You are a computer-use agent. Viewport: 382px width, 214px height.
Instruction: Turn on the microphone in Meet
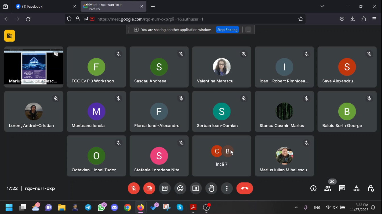(134, 188)
